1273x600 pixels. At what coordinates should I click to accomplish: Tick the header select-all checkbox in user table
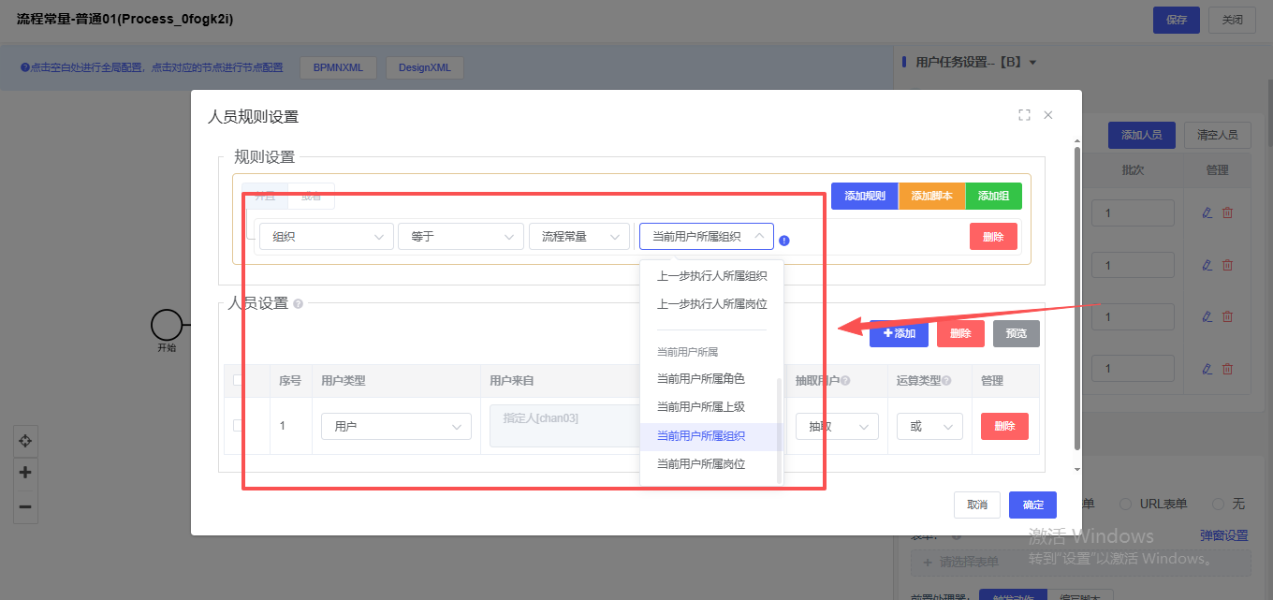coord(238,380)
